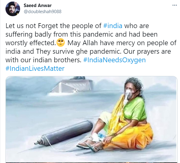This screenshot has height=163, width=180.
Task: Open Saeed Anwar's profile avatar
Action: [x=13, y=9]
